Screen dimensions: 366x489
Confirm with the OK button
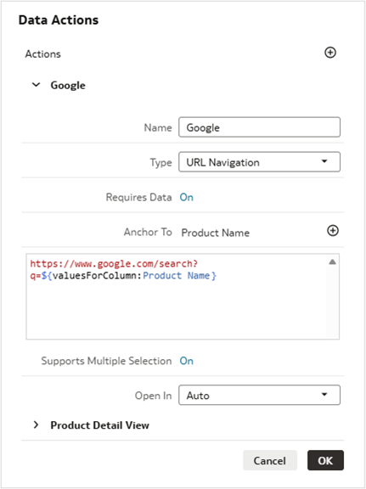[325, 460]
